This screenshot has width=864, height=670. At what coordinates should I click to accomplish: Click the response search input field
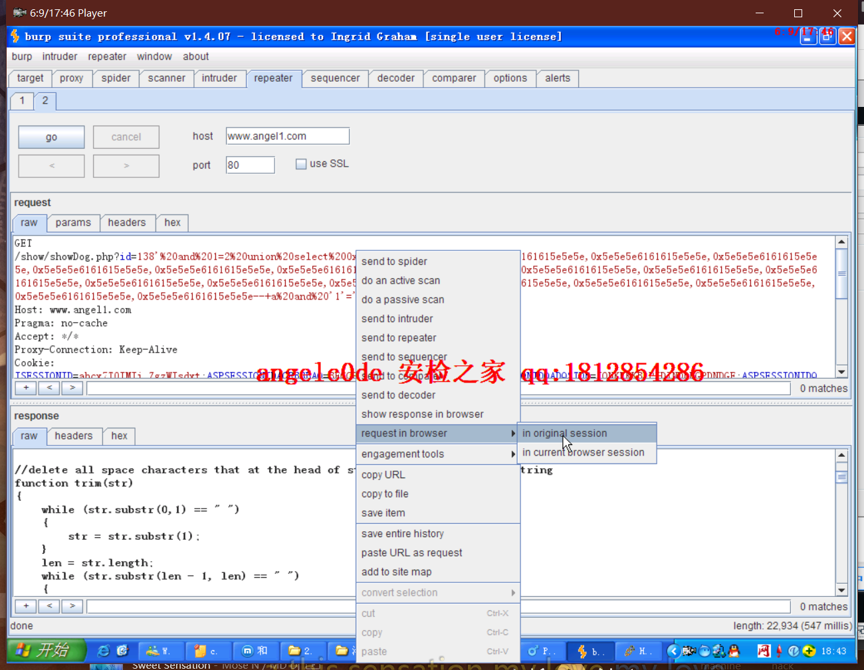click(438, 606)
